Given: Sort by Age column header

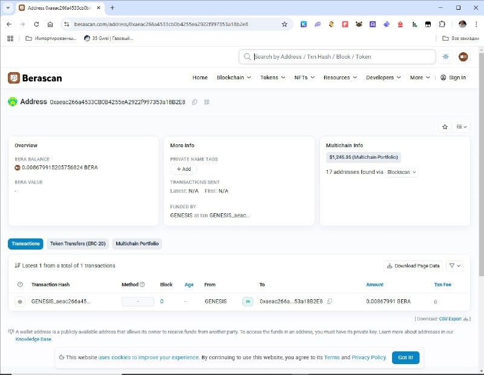Looking at the screenshot, I should click(189, 284).
